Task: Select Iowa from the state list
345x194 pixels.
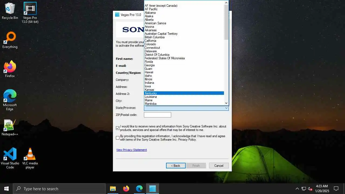Action: click(x=184, y=86)
